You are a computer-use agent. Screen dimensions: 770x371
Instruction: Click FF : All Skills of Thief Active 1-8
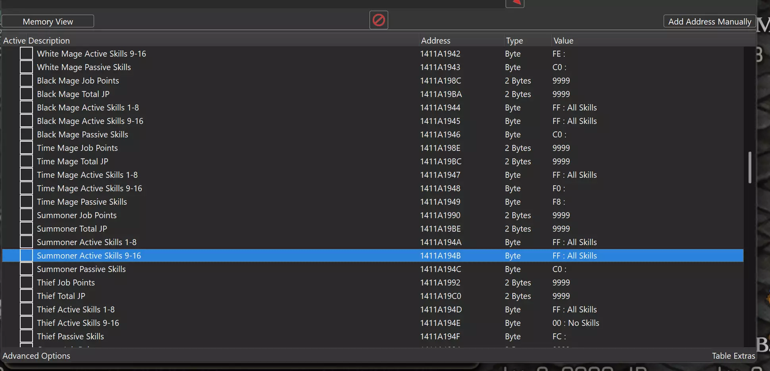pyautogui.click(x=574, y=309)
